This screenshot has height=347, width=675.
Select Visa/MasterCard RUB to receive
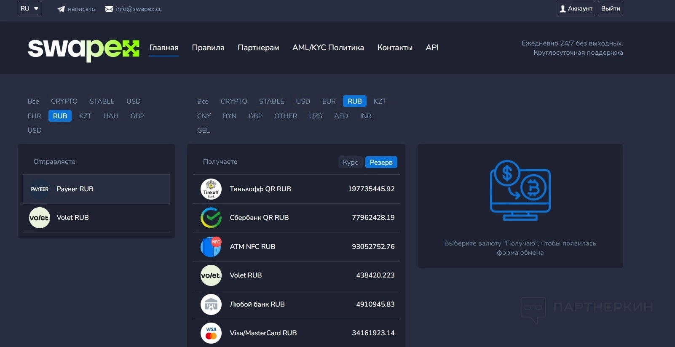click(296, 333)
